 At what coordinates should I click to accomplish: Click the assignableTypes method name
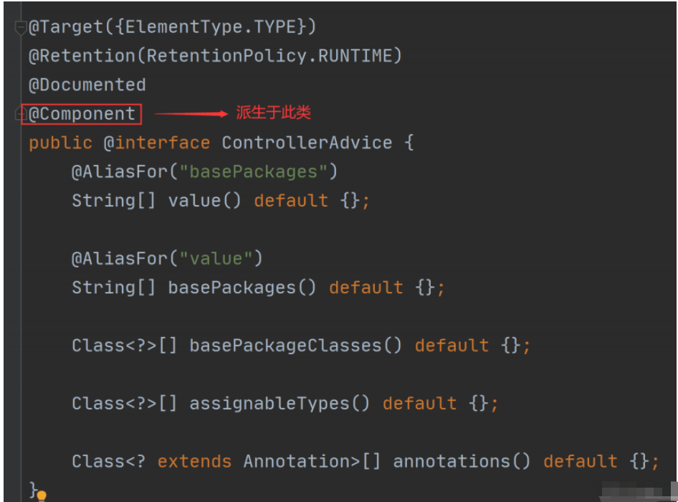tap(269, 404)
